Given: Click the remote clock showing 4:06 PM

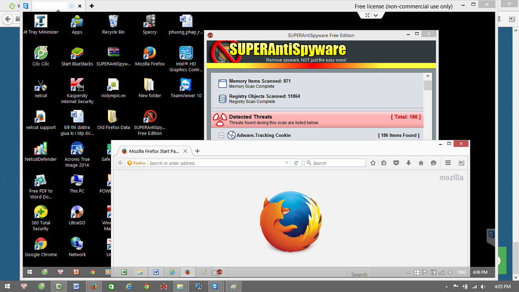Looking at the screenshot, I should pos(480,272).
